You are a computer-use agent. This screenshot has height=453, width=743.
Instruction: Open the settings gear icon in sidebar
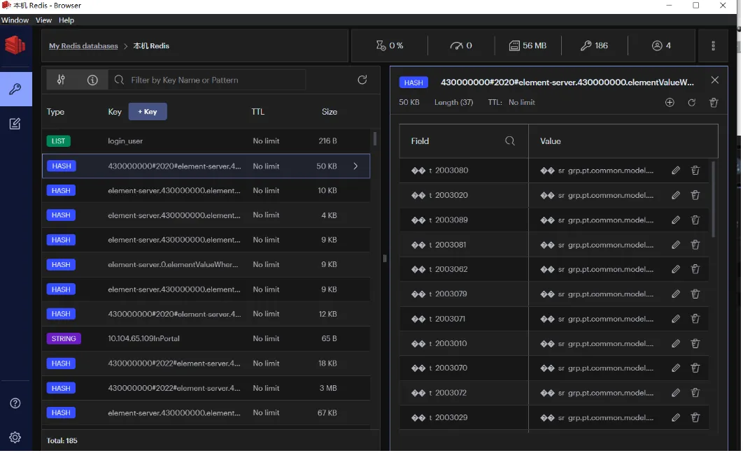click(15, 438)
